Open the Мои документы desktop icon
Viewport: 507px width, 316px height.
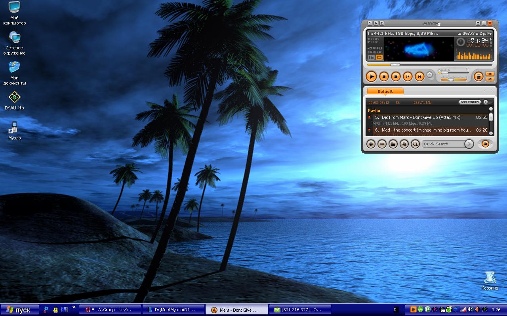(15, 73)
